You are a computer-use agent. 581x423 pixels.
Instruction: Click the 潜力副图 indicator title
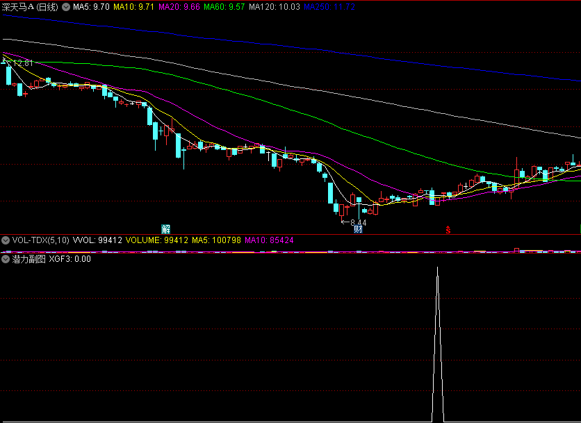tap(29, 259)
